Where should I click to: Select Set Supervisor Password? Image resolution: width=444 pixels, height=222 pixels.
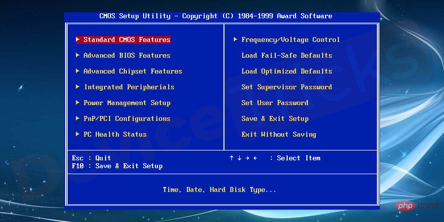(287, 87)
